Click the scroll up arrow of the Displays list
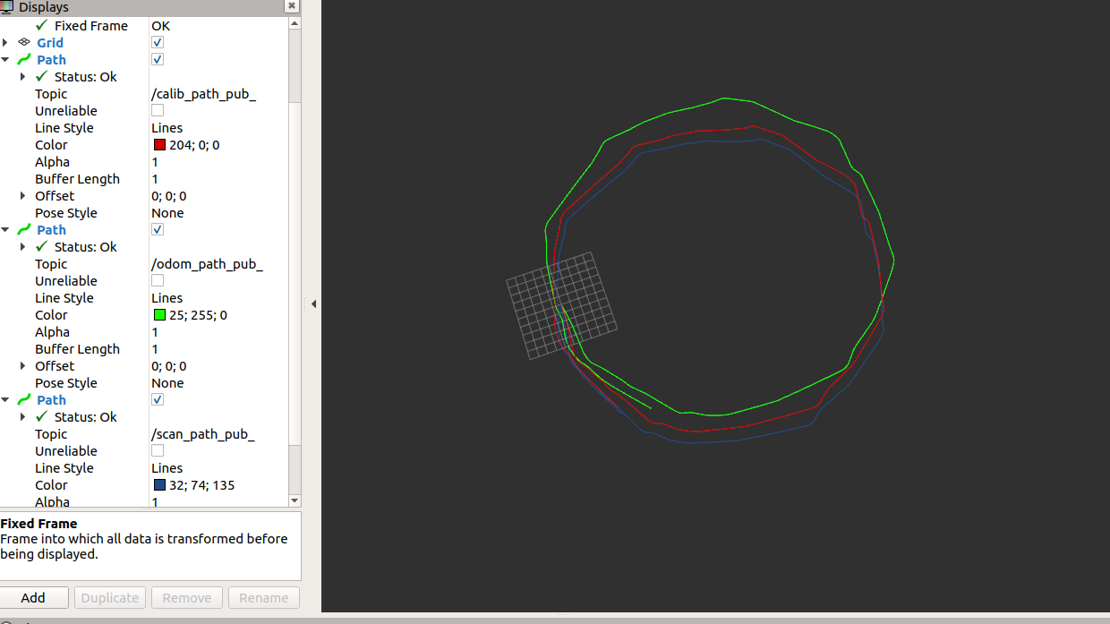 [295, 23]
